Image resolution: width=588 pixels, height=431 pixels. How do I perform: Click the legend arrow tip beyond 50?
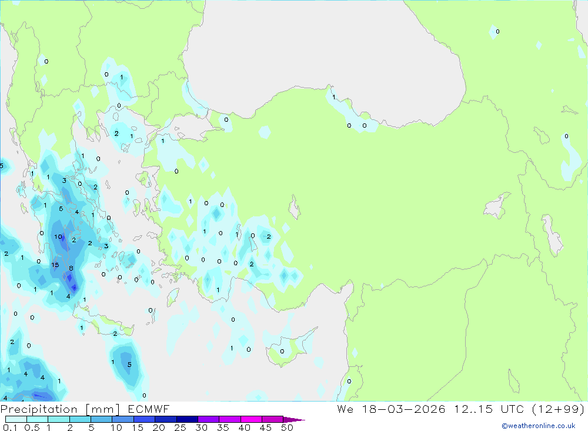click(295, 419)
